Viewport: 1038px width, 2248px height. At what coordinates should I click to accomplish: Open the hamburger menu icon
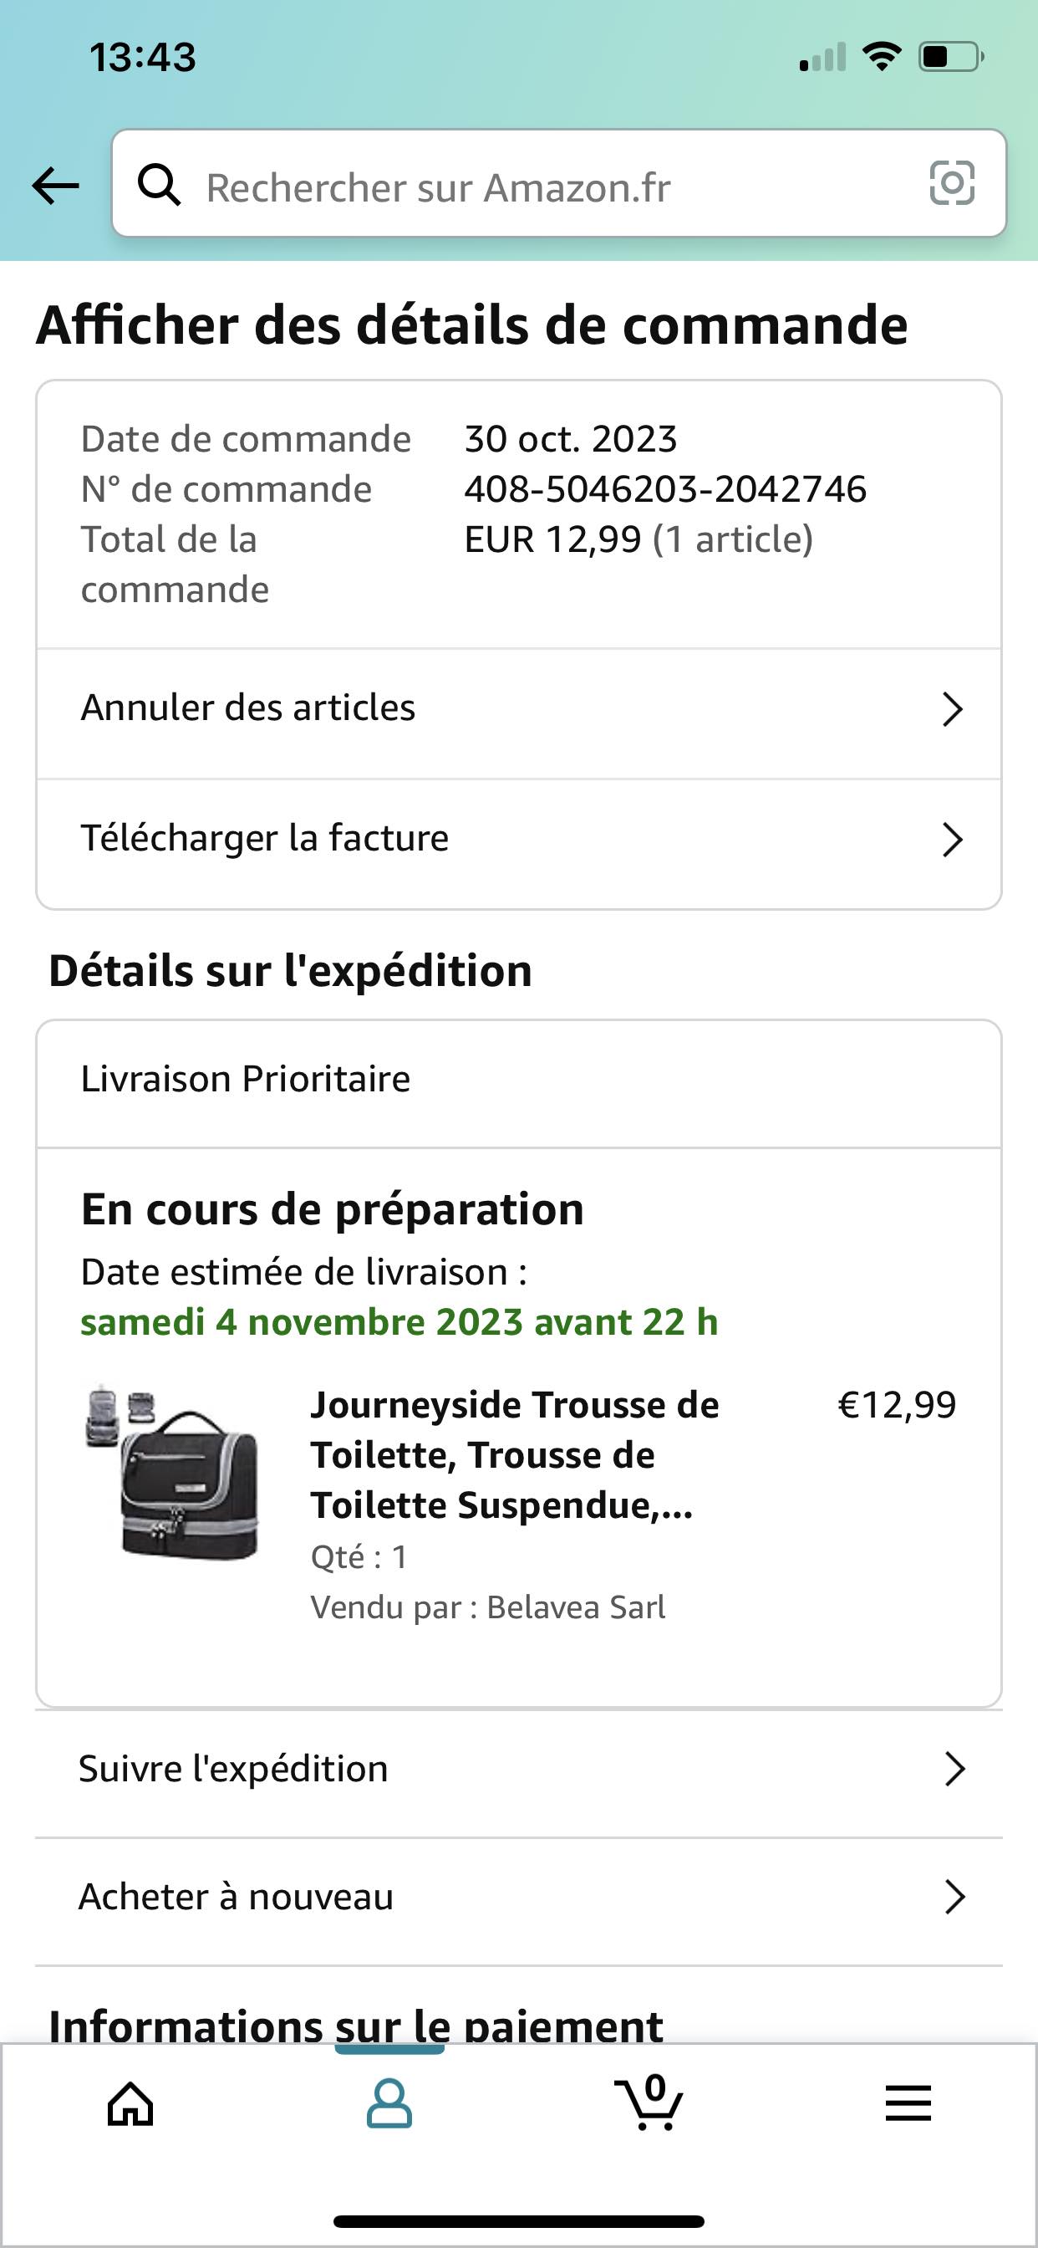click(908, 2104)
